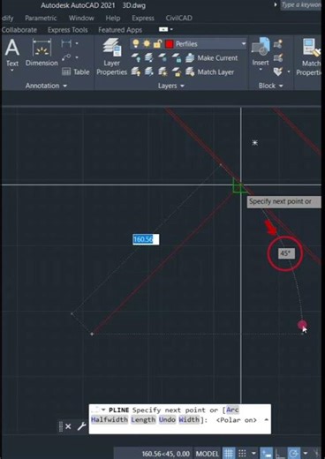Click Make Current layer button
This screenshot has height=459, width=325.
pos(211,58)
